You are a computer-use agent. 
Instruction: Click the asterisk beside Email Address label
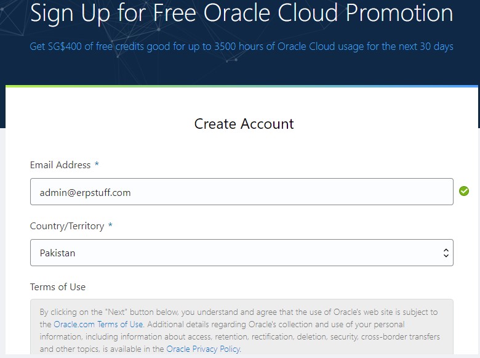pyautogui.click(x=97, y=165)
